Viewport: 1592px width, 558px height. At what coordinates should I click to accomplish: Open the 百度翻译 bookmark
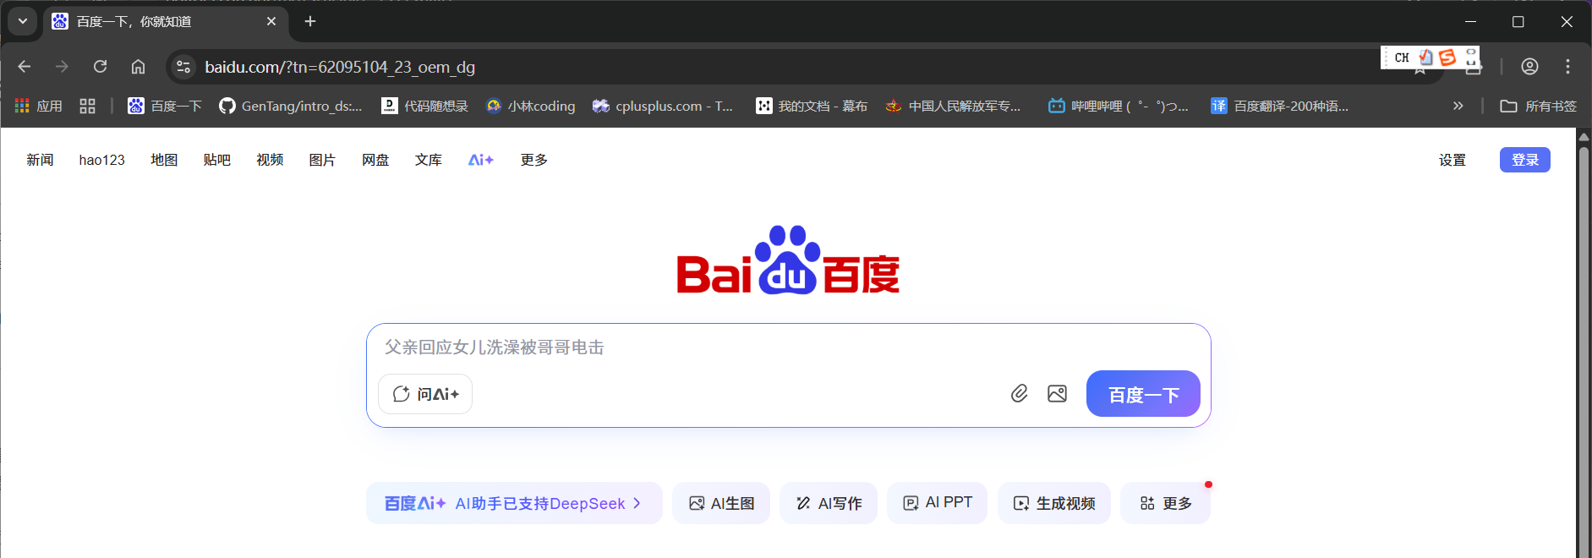point(1280,106)
